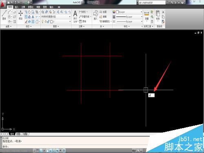Screen dimensions: 204x153
Task: Open the Annotate (注释) ribbon tab
Action: point(23,7)
